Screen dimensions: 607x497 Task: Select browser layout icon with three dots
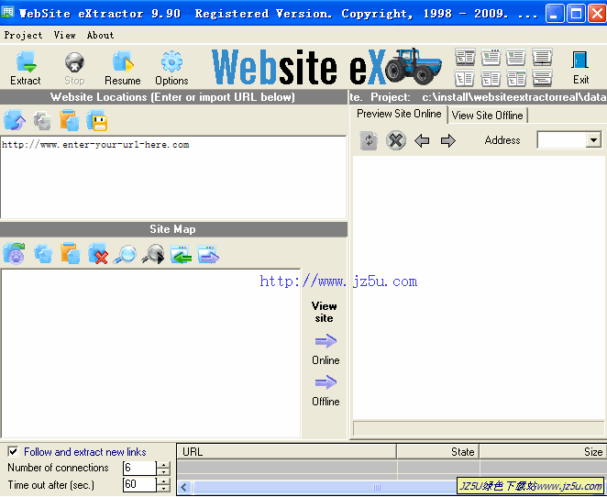(491, 57)
